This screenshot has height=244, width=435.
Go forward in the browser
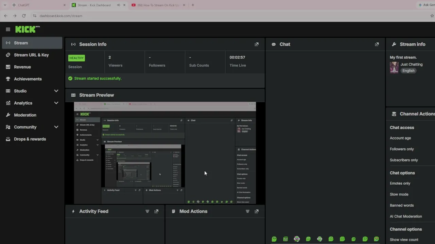[x=15, y=16]
